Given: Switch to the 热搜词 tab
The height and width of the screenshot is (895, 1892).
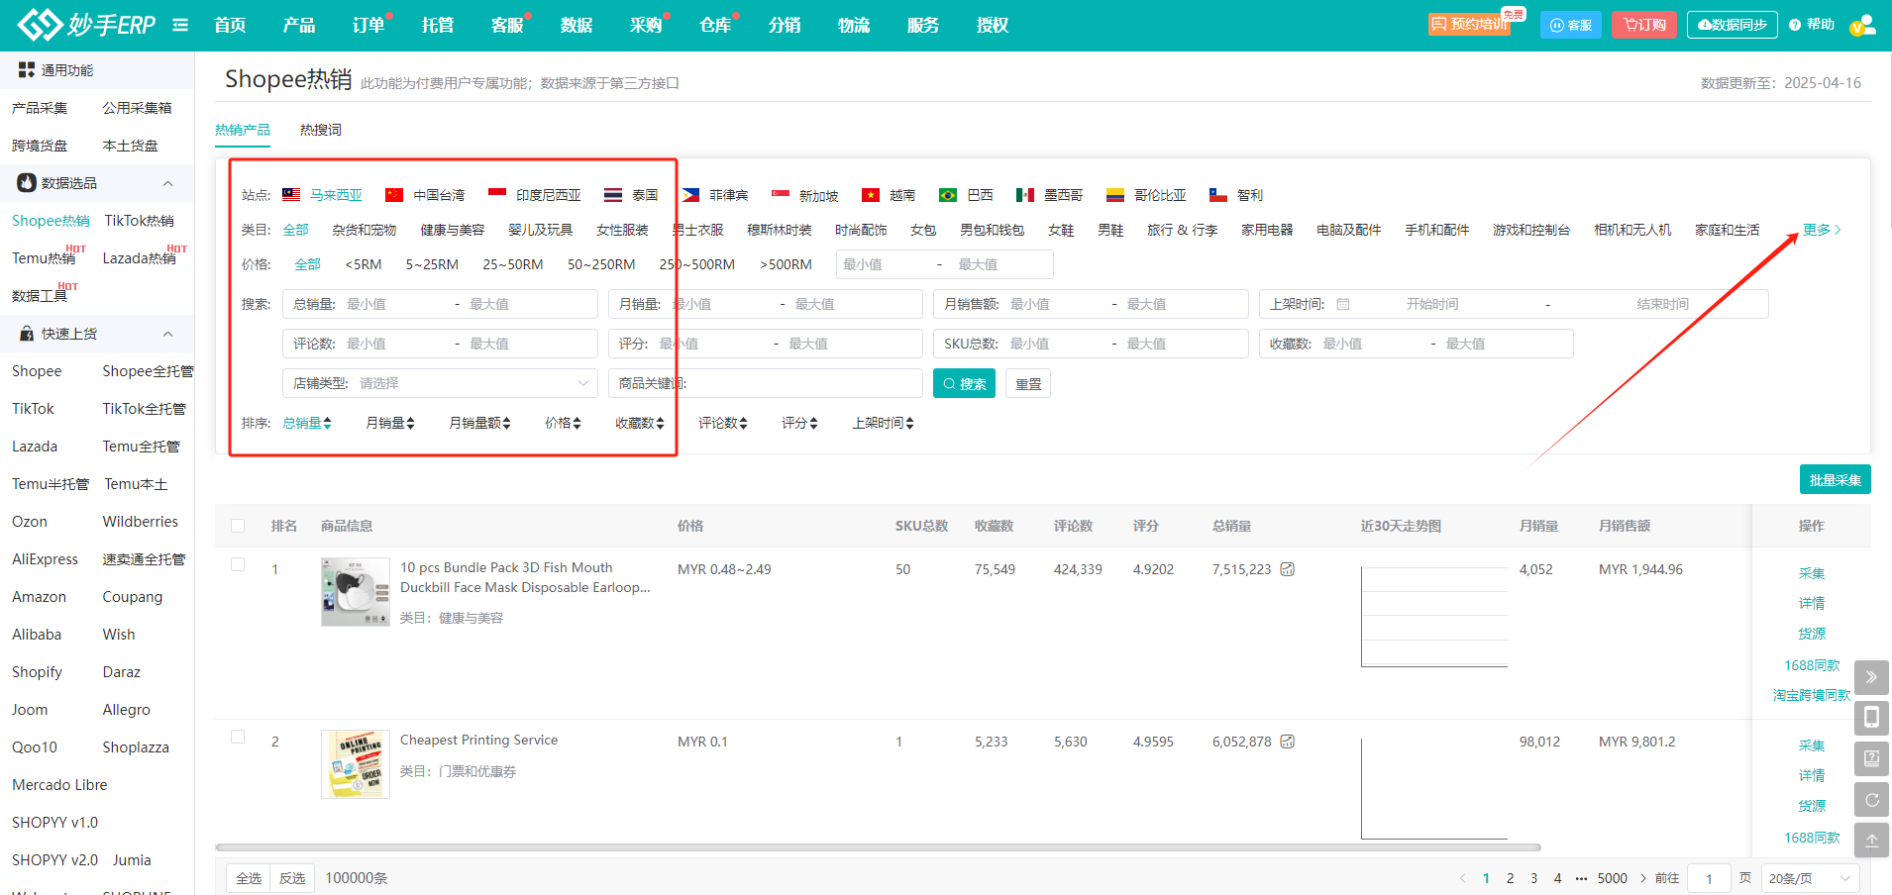Looking at the screenshot, I should coord(321,130).
